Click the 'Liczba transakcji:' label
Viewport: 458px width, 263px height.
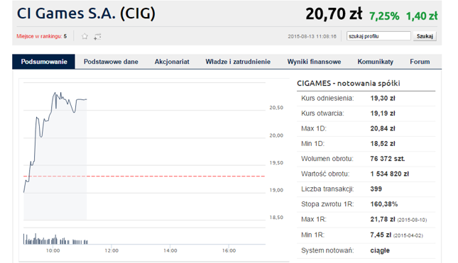tap(327, 189)
